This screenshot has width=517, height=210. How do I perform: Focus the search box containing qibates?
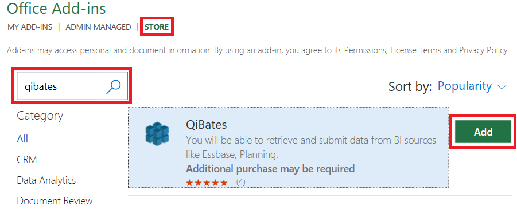tap(72, 86)
